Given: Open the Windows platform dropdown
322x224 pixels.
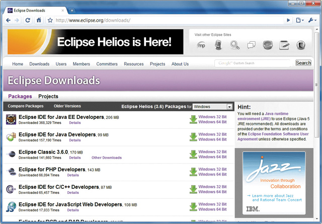Looking at the screenshot, I should click(x=212, y=107).
